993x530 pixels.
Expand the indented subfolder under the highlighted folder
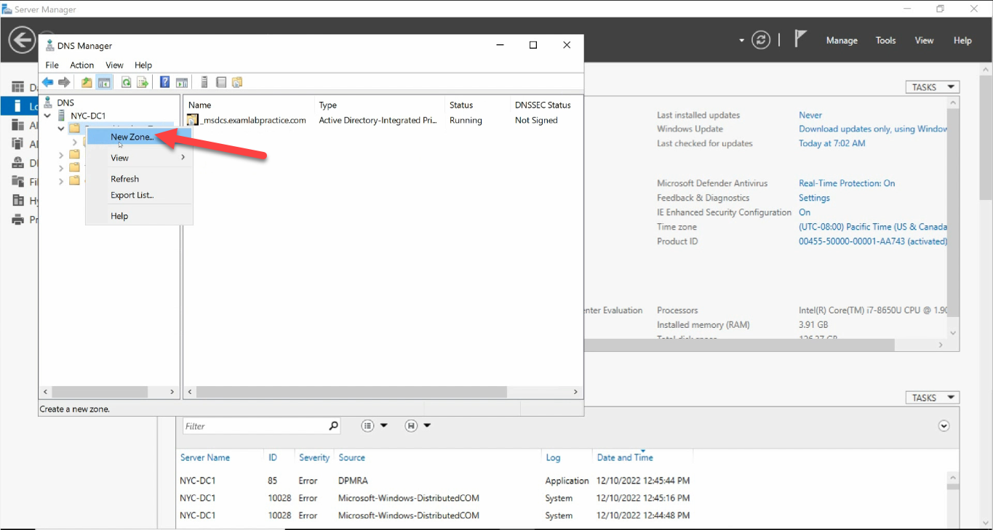click(74, 142)
